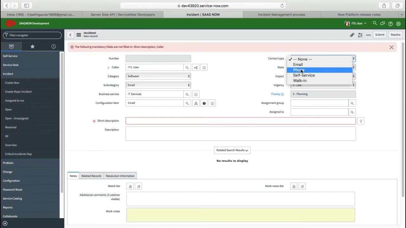Image resolution: width=406 pixels, height=228 pixels.
Task: Select Self-service contact type option
Action: point(320,75)
